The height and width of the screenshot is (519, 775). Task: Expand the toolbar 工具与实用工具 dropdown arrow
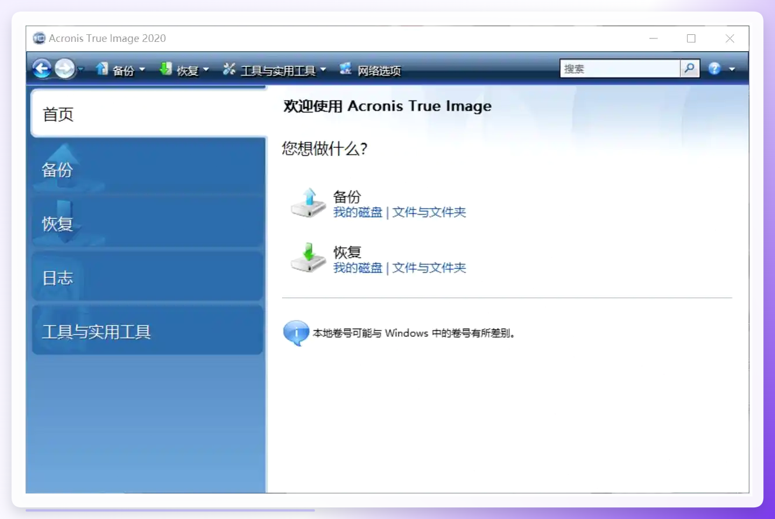pyautogui.click(x=323, y=70)
